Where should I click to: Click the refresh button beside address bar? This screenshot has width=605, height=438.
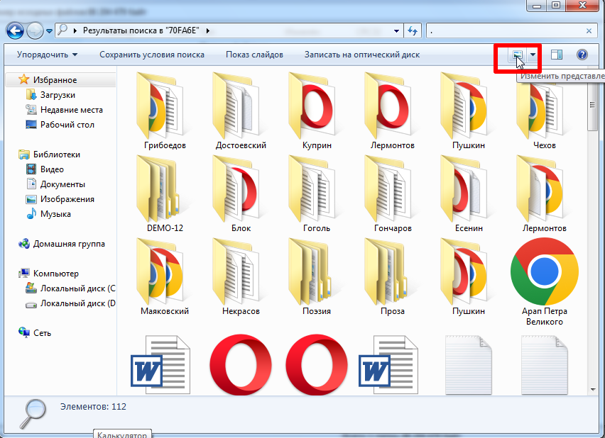coord(413,30)
